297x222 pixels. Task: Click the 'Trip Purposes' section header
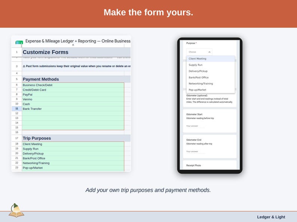click(x=76, y=138)
